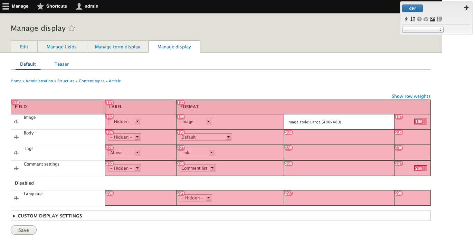The width and height of the screenshot is (475, 243).
Task: Open the Shortcuts star menu
Action: coord(52,6)
